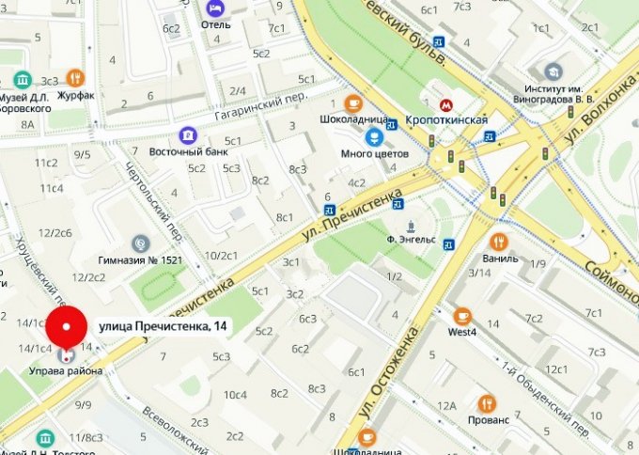The image size is (639, 455).
Task: Click the Управа района label
Action: click(x=66, y=371)
